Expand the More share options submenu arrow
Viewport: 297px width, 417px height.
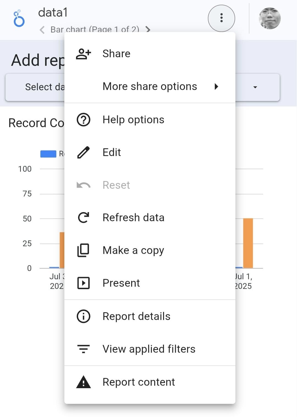coord(216,87)
